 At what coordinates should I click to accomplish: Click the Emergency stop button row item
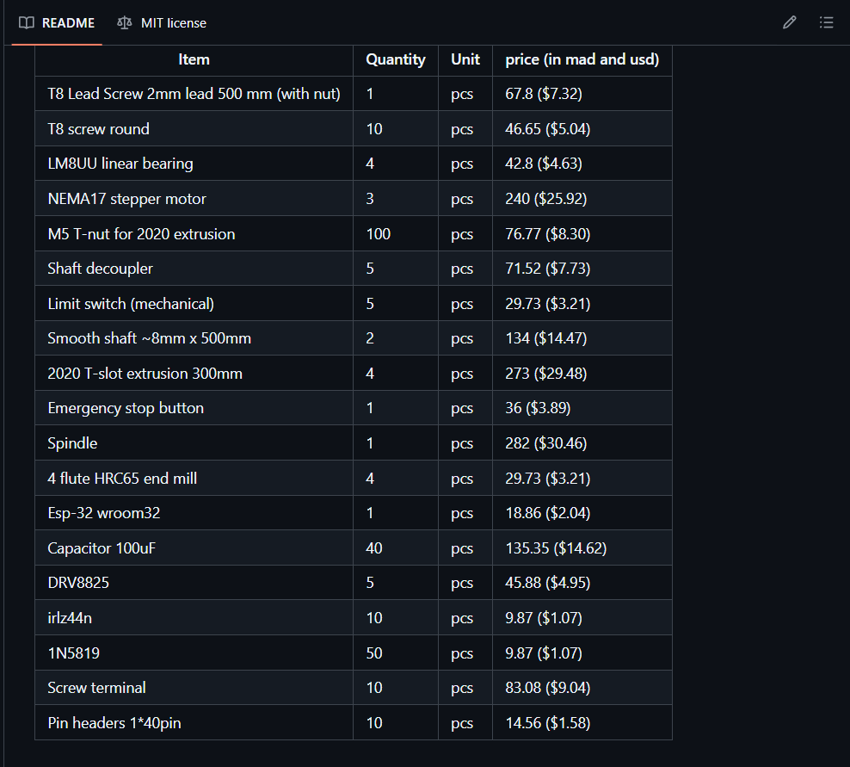click(126, 408)
